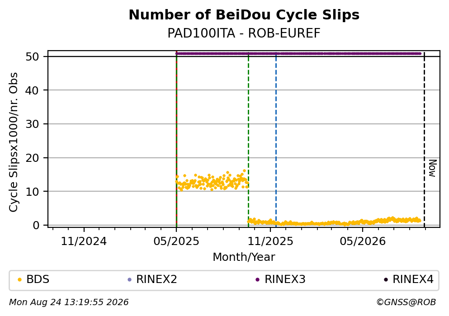The width and height of the screenshot is (449, 316).
Task: Click the RINEX2 legend dot
Action: [x=129, y=280]
